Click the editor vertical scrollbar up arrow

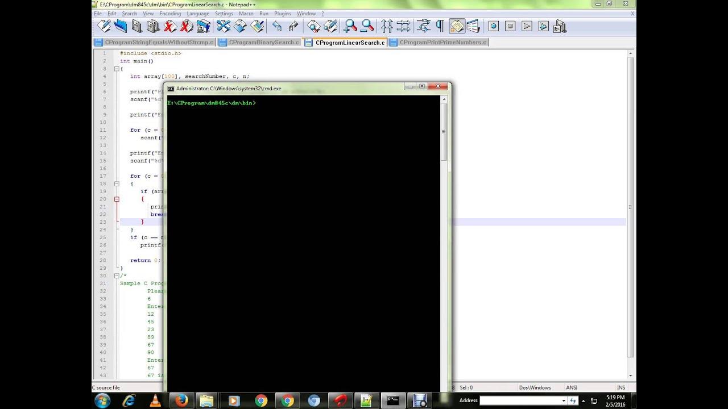[x=630, y=53]
